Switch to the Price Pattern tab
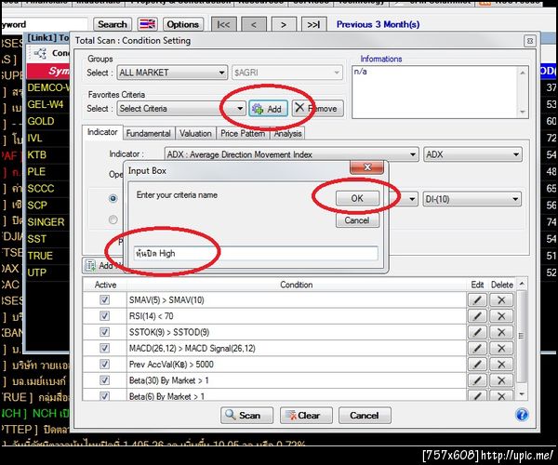This screenshot has width=558, height=465. (x=243, y=133)
